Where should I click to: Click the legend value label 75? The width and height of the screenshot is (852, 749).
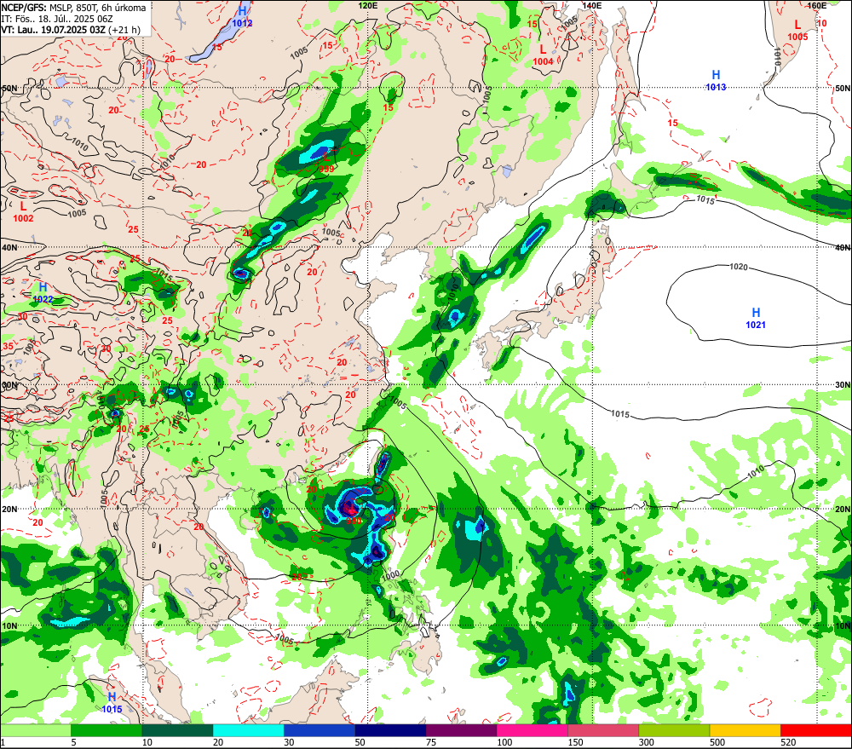tap(431, 742)
